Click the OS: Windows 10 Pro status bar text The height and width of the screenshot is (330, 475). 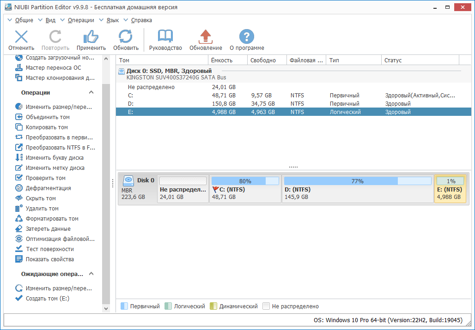coord(388,320)
